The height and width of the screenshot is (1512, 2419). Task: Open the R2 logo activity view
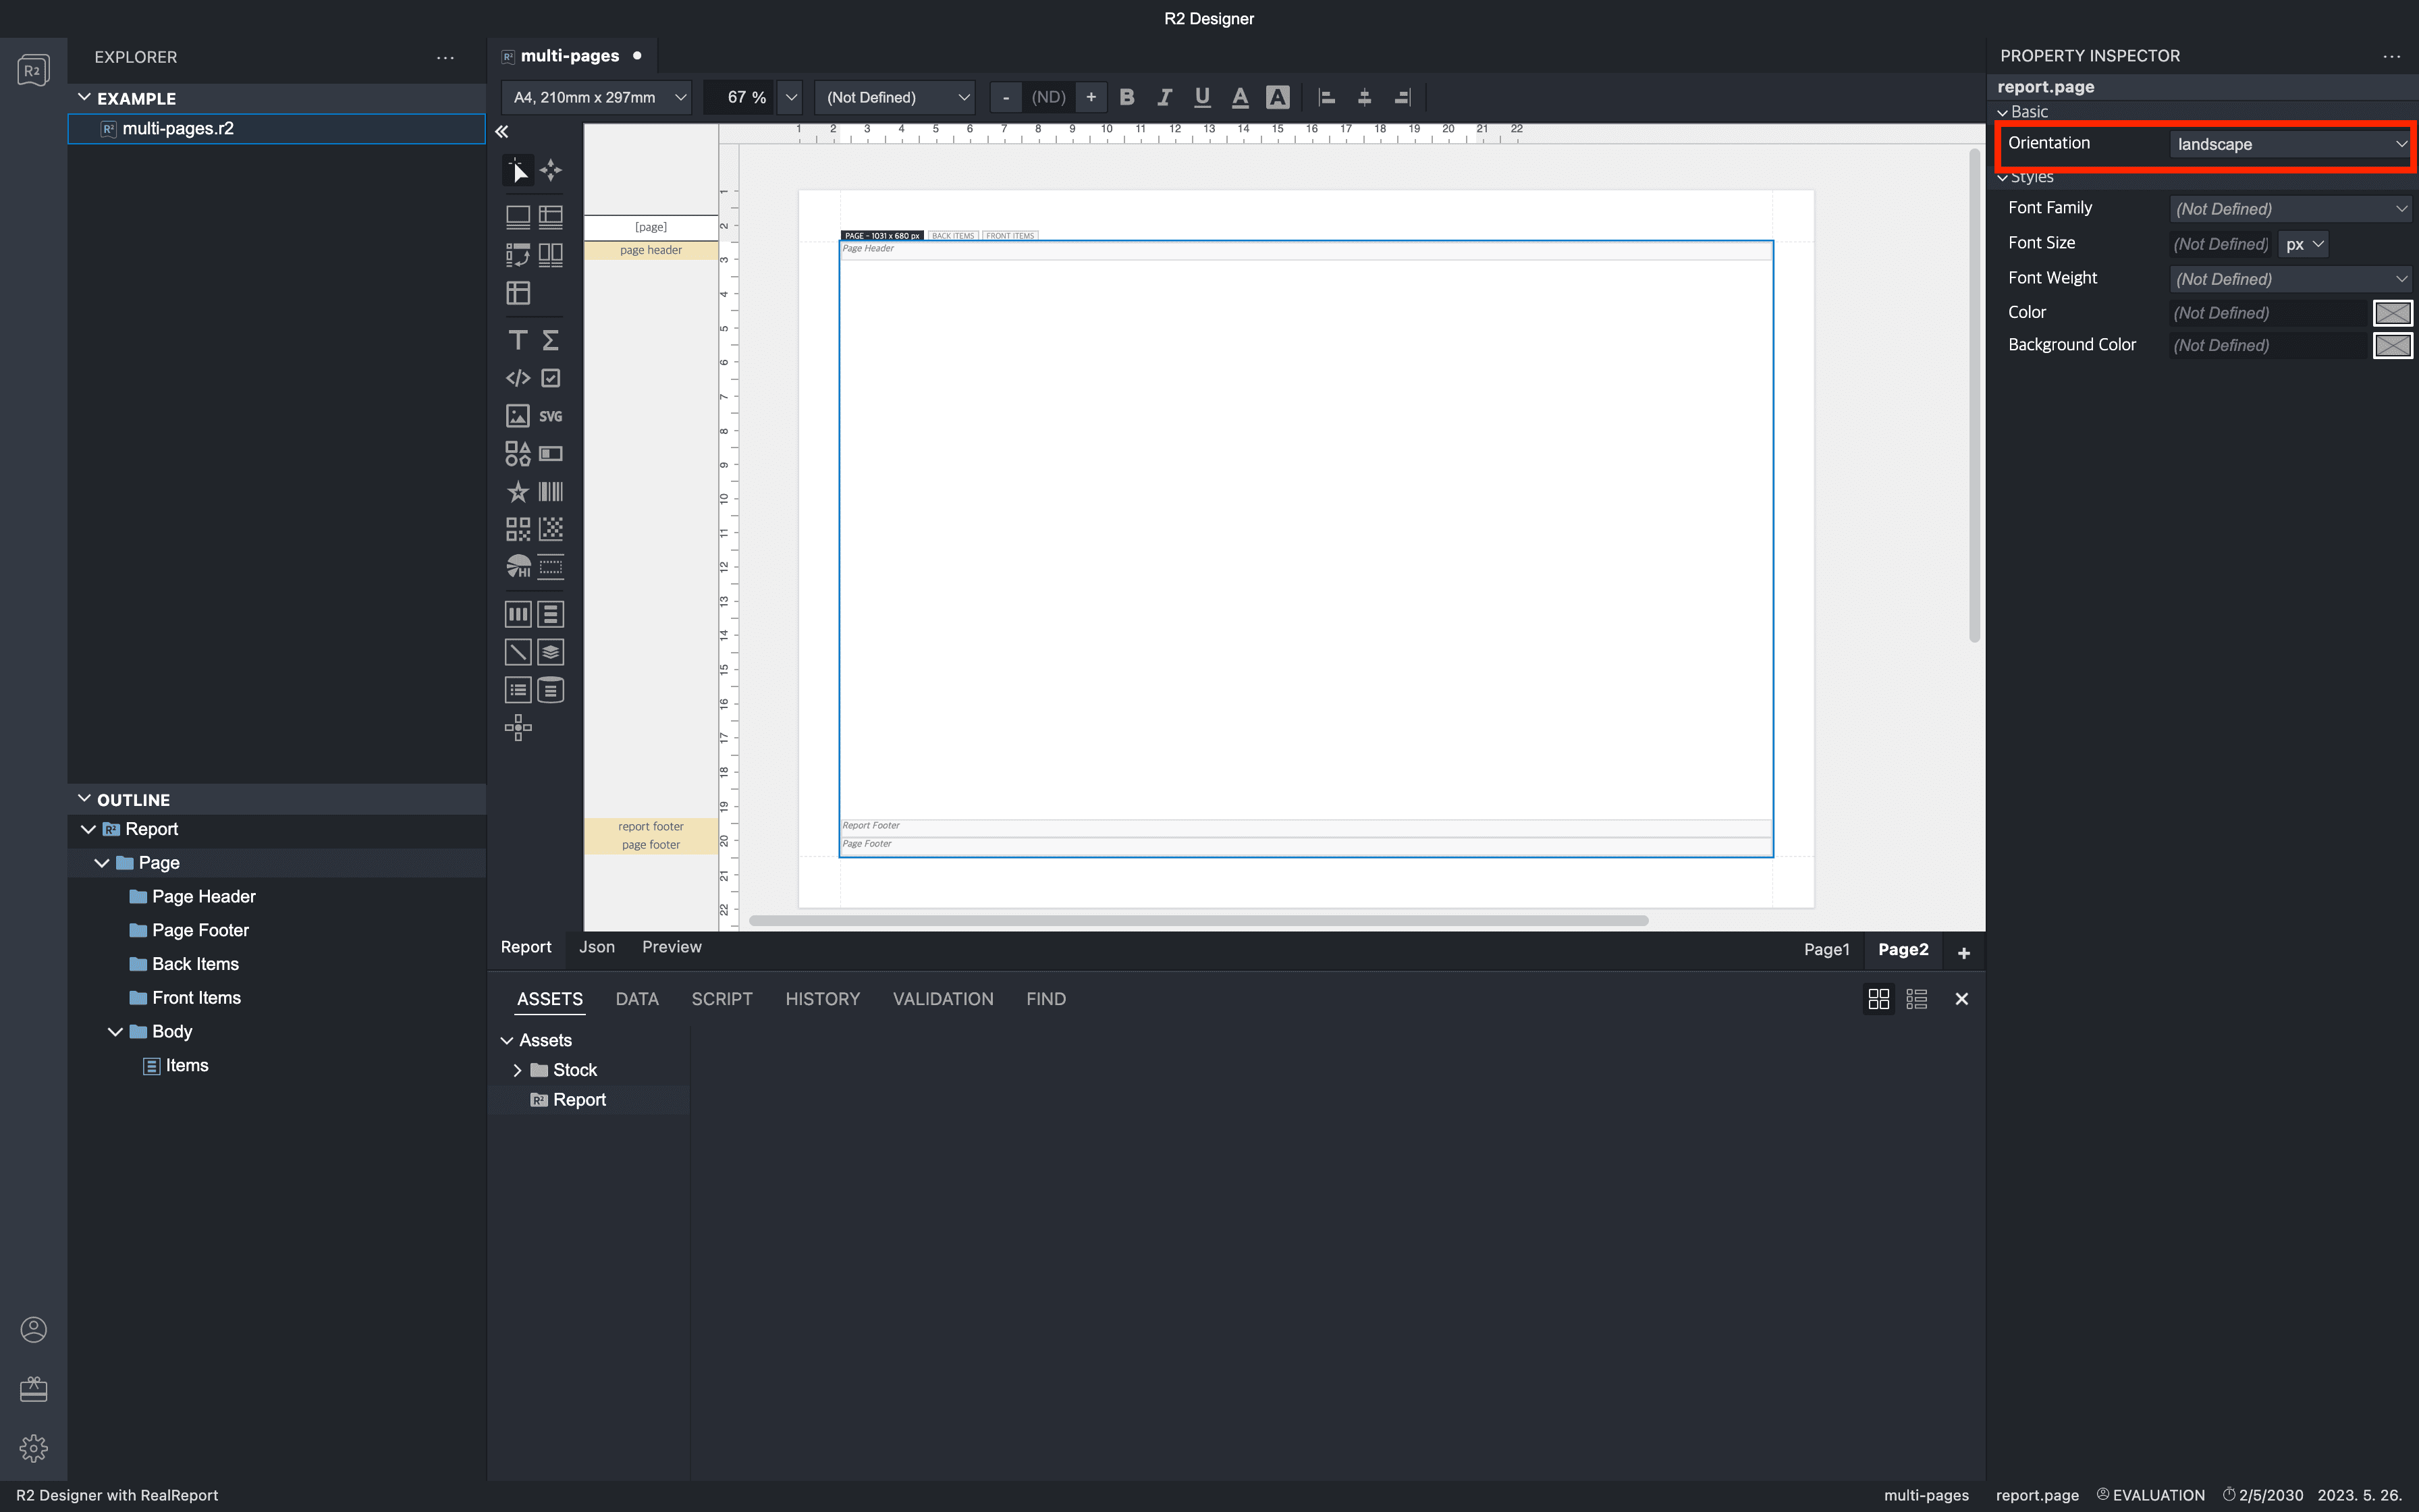click(34, 70)
